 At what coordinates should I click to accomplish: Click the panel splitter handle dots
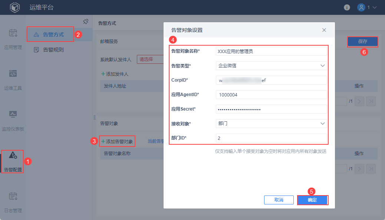point(95,118)
